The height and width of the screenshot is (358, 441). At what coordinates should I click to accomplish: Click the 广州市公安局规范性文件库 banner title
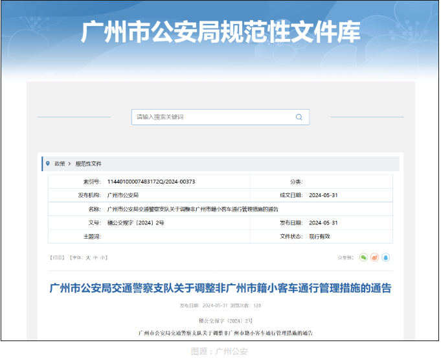click(220, 32)
